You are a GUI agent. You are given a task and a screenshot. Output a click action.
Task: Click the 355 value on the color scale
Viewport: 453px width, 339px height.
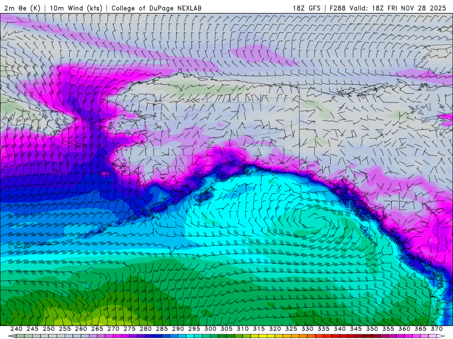(388, 329)
